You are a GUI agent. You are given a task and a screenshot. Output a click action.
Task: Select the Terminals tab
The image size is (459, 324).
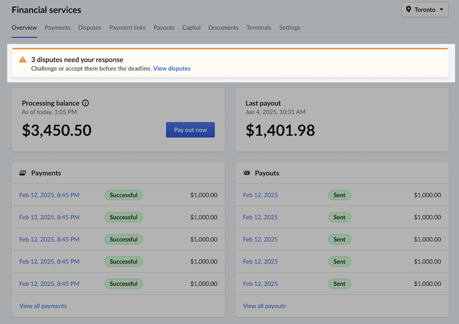[259, 28]
